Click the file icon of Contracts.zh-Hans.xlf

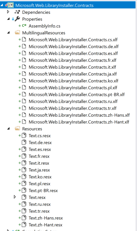pyautogui.click(x=24, y=115)
